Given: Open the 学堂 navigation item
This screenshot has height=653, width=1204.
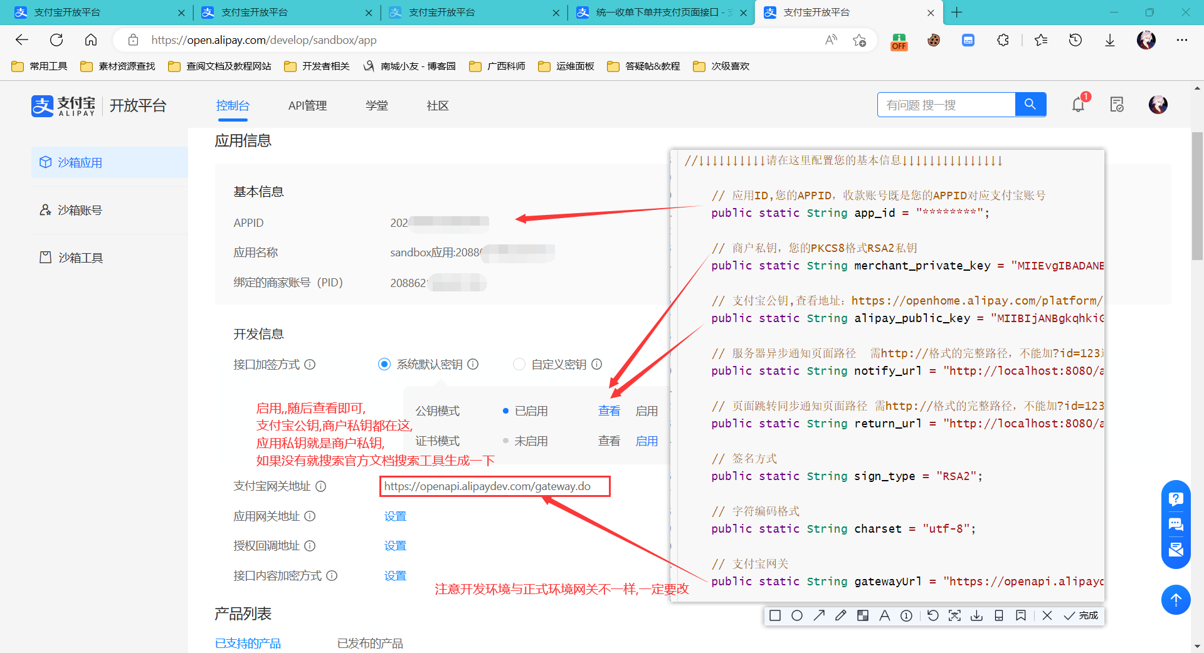Looking at the screenshot, I should click(377, 105).
